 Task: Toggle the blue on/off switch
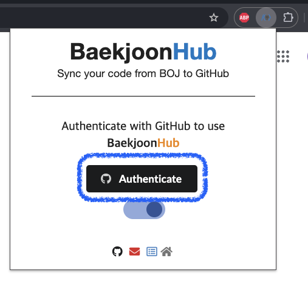point(144,209)
